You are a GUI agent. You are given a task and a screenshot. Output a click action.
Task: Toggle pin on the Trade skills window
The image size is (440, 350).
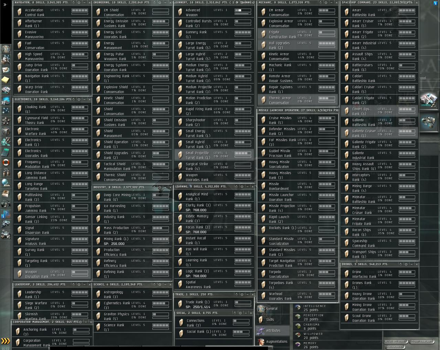pyautogui.click(x=236, y=294)
